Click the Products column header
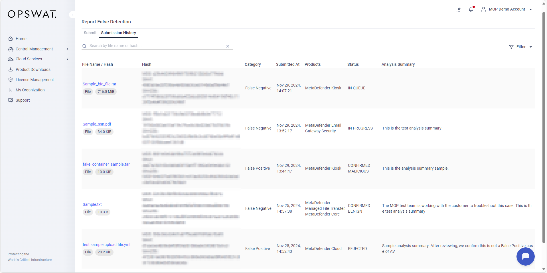The width and height of the screenshot is (547, 273). click(x=313, y=64)
